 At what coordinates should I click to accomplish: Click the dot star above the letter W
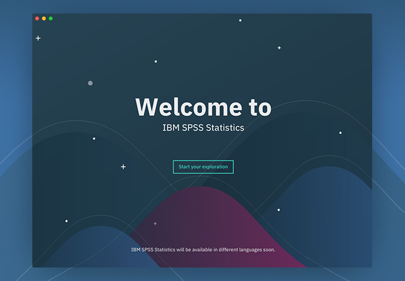point(156,61)
